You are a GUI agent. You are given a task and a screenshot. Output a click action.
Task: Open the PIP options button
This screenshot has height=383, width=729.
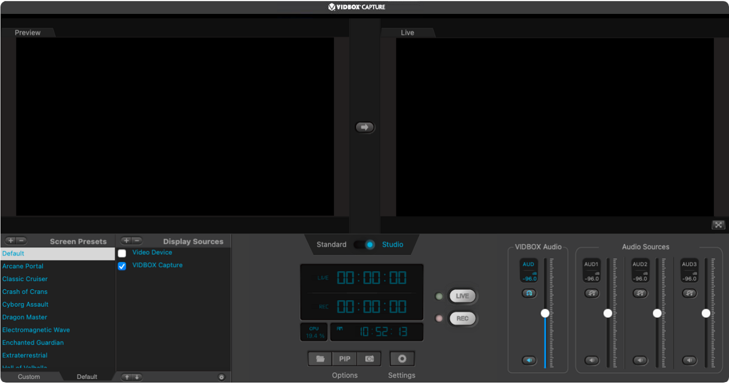(x=345, y=359)
